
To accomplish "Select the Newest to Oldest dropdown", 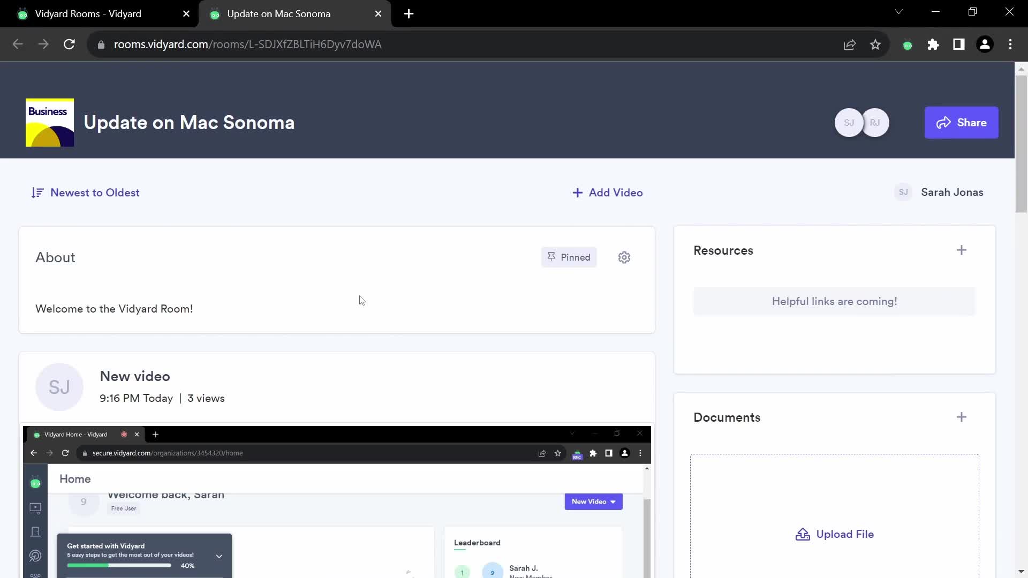I will coord(86,192).
